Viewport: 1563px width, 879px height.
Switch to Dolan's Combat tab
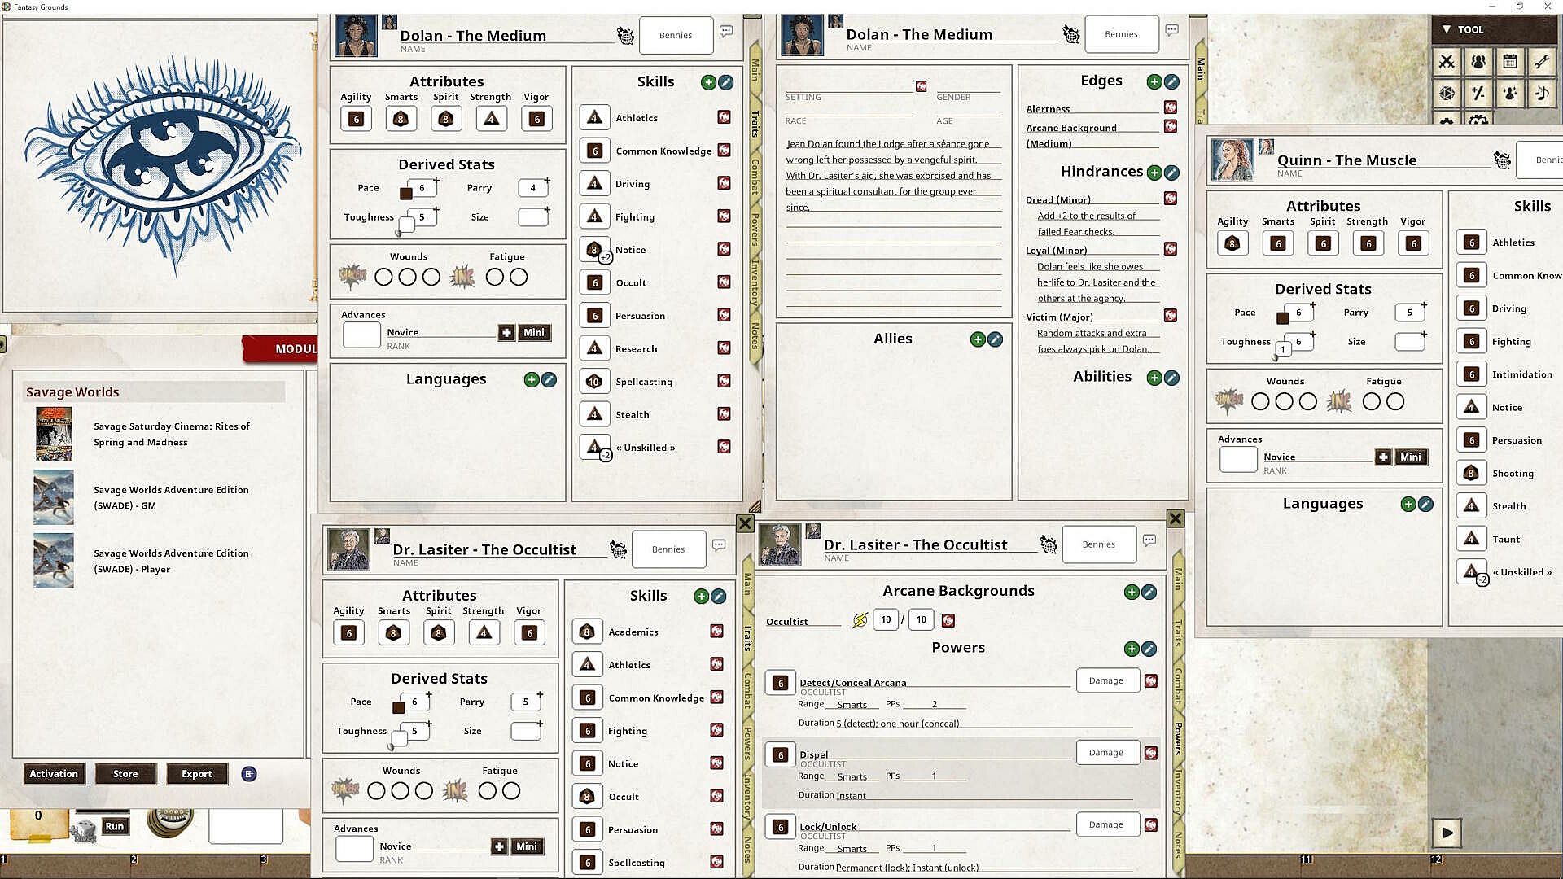755,176
